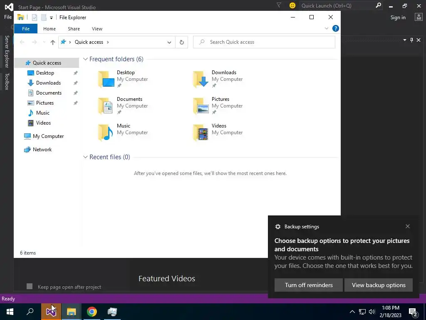The image size is (426, 320).
Task: Dismiss the Backup settings notification
Action: point(408,226)
